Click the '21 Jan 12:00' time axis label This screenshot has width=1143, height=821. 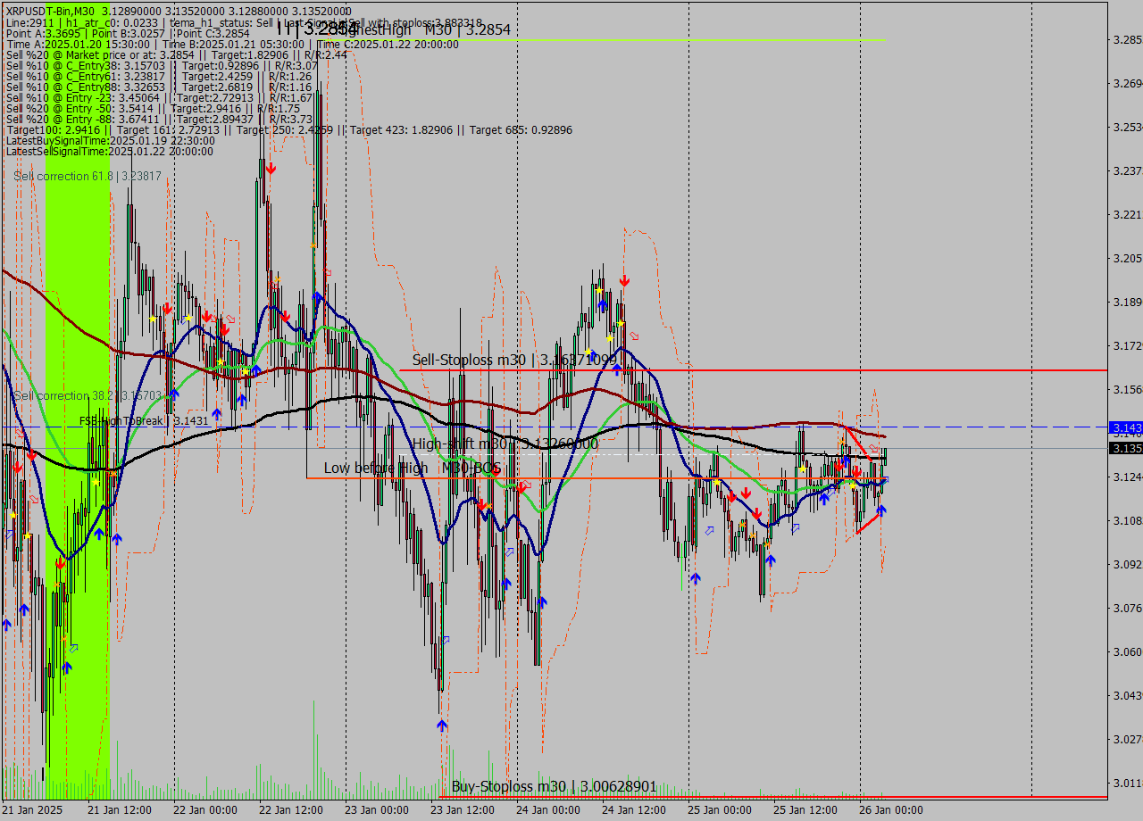point(119,810)
